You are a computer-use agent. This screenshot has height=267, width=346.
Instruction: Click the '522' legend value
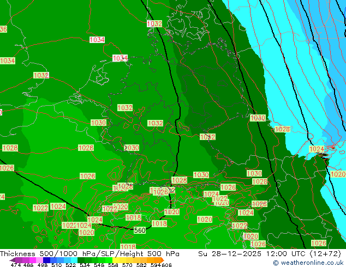[70, 265]
